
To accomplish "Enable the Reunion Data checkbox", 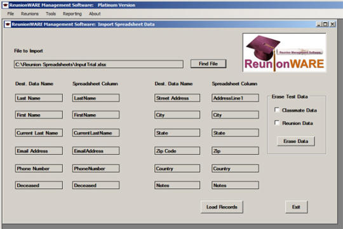I will [277, 123].
